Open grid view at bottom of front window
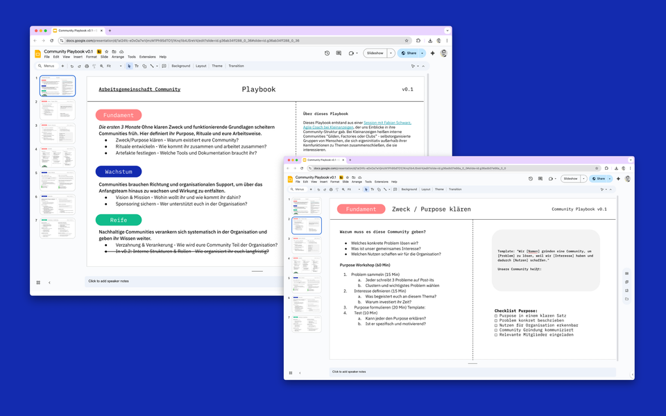The width and height of the screenshot is (666, 416). click(291, 373)
